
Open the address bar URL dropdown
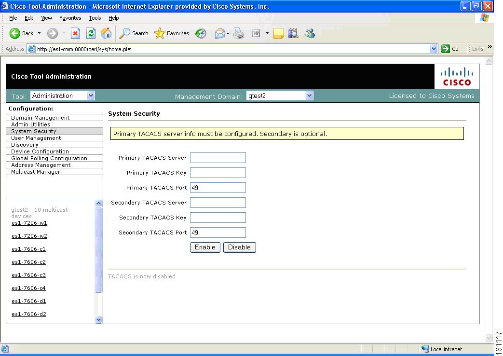click(x=434, y=49)
